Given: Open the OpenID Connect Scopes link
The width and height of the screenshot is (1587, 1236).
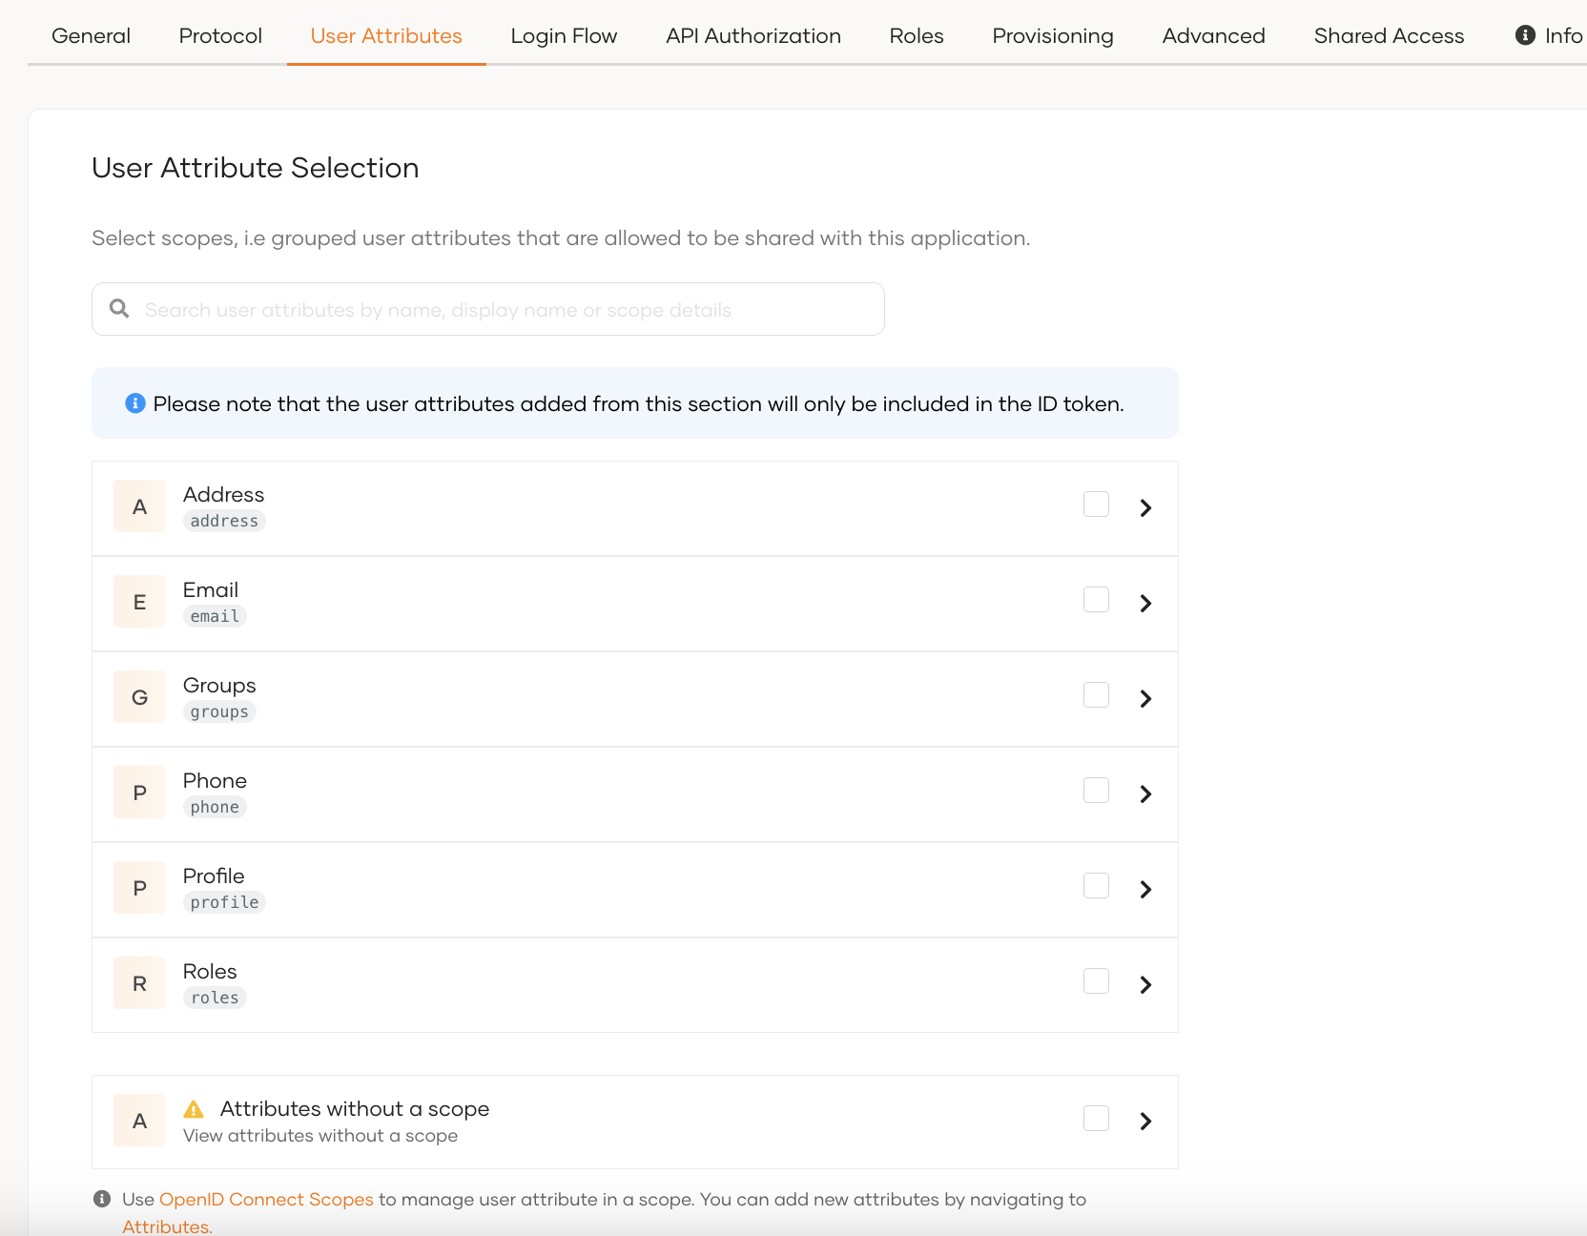Looking at the screenshot, I should click(x=266, y=1200).
